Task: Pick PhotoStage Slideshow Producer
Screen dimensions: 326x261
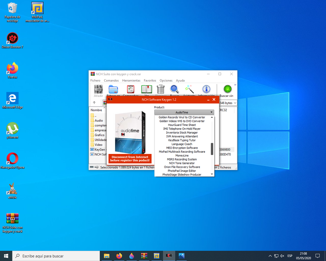Action: pyautogui.click(x=182, y=175)
